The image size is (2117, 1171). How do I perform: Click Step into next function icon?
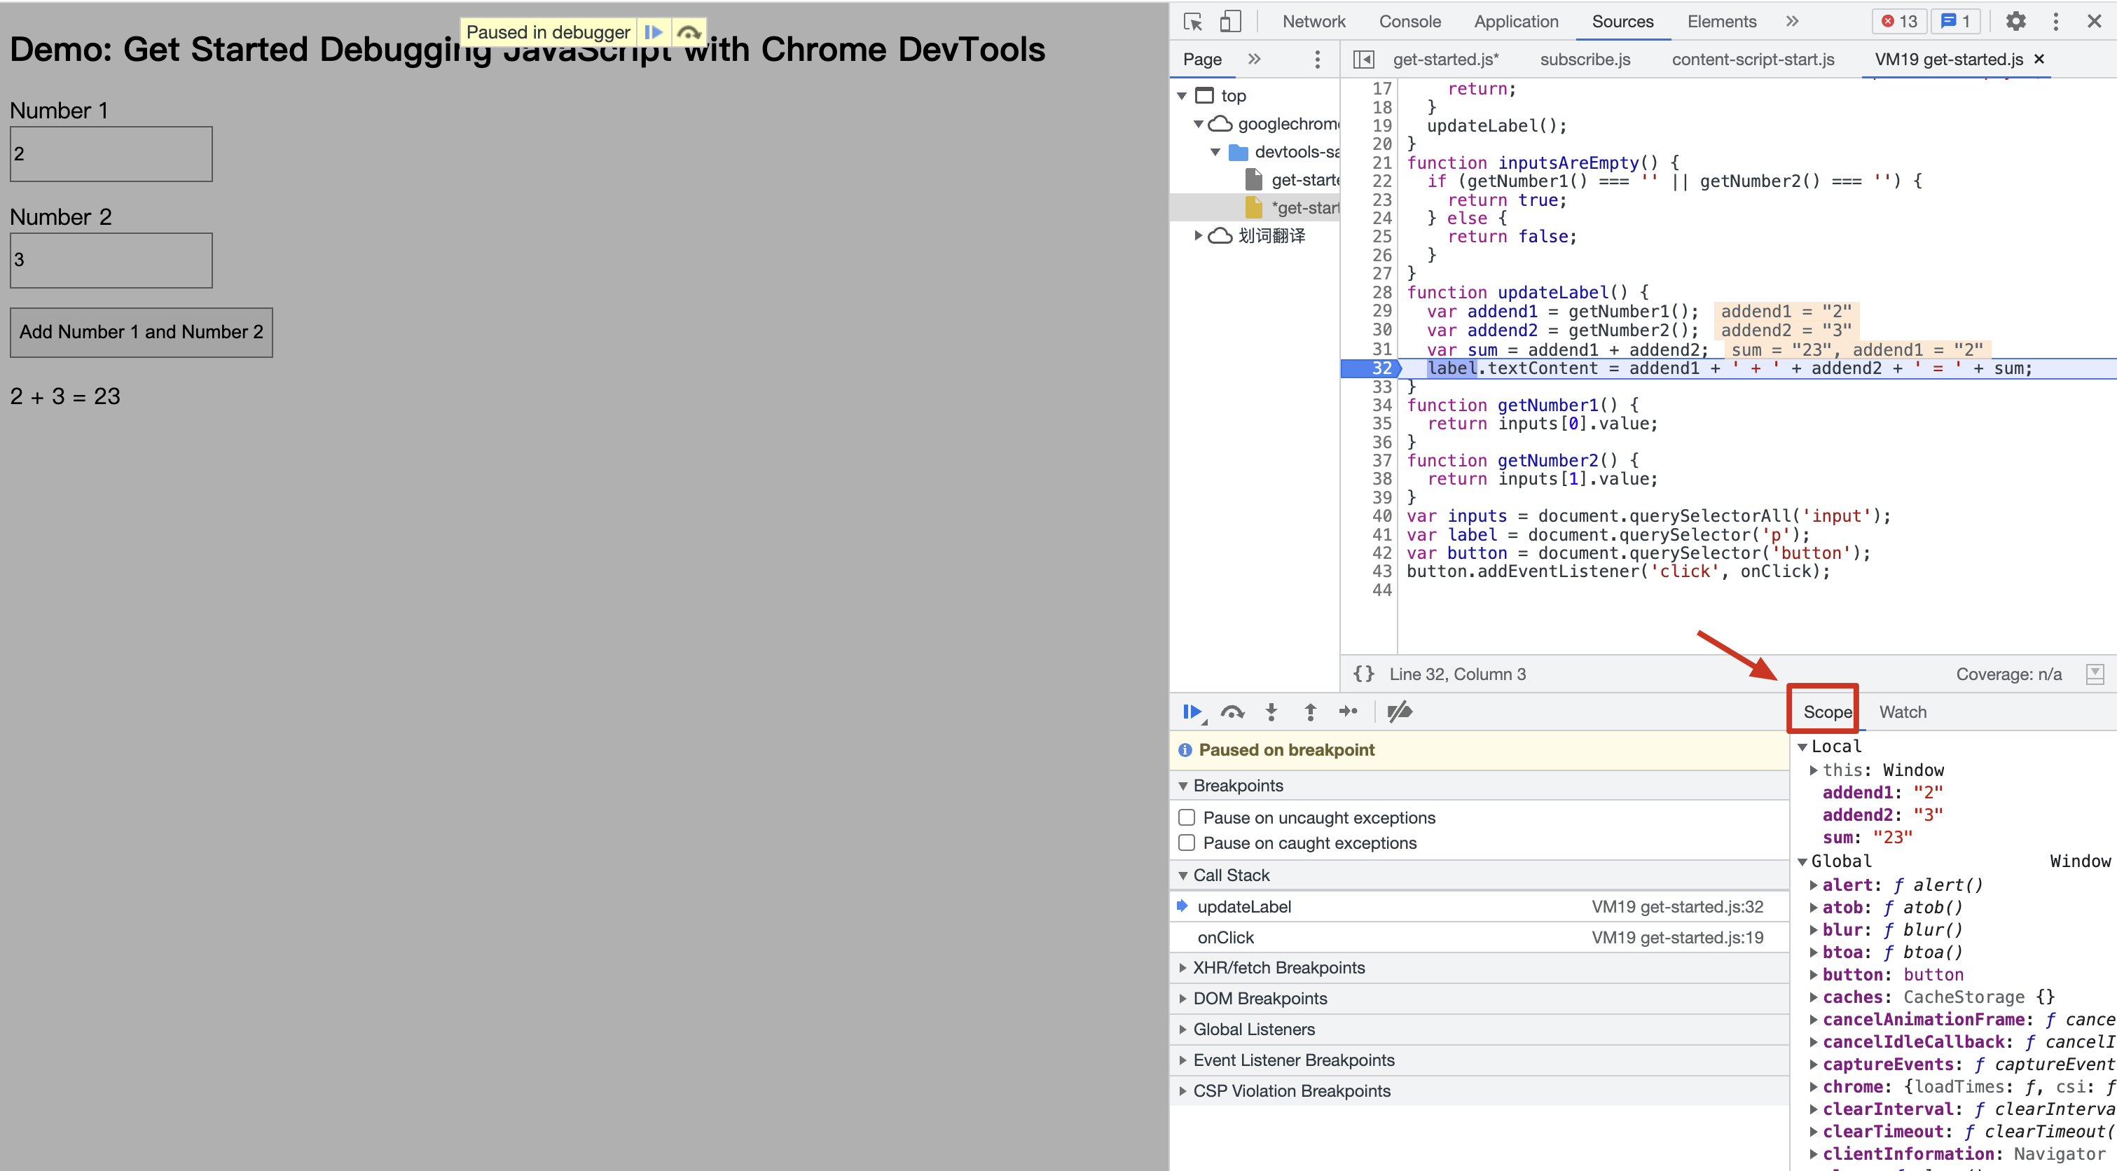click(1271, 712)
